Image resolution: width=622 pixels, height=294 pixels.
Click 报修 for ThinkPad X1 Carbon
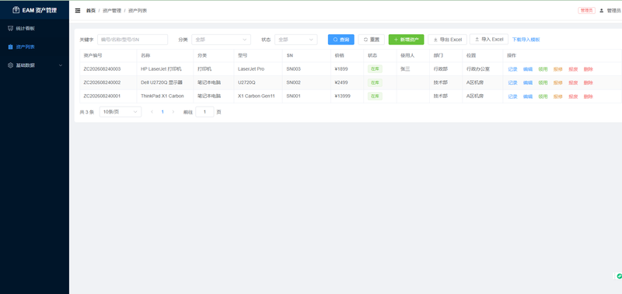[557, 96]
